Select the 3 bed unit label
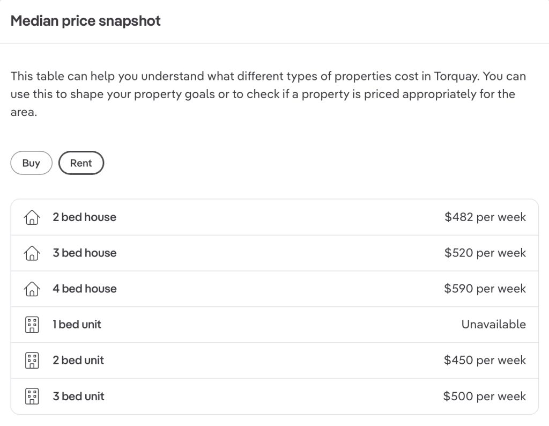Viewport: 549px width, 426px height. point(78,396)
